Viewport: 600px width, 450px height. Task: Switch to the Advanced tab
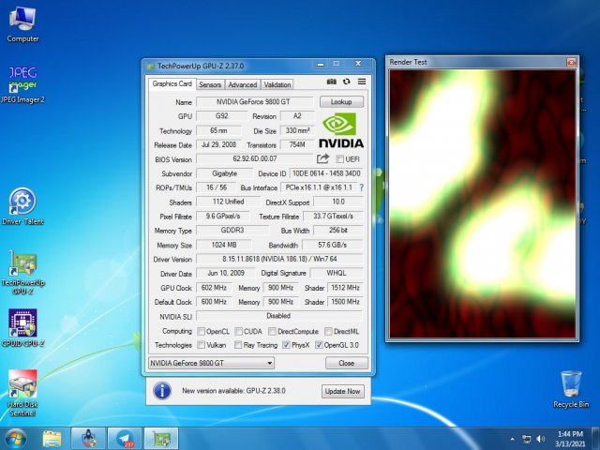pos(242,84)
